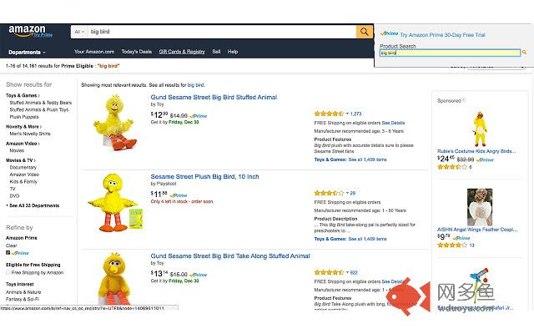Click the Product Search field in popup
The width and height of the screenshot is (534, 334).
pos(449,53)
